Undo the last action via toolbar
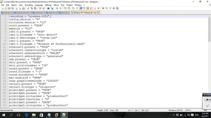The image size is (211, 118). [40, 8]
